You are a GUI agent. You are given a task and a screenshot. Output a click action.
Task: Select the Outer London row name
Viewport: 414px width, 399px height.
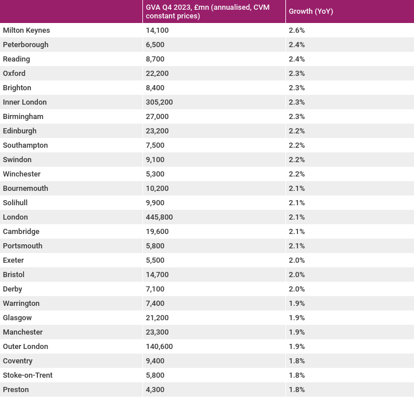coord(26,346)
